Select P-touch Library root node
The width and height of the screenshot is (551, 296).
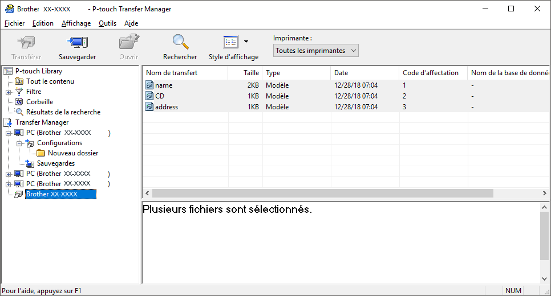click(39, 71)
